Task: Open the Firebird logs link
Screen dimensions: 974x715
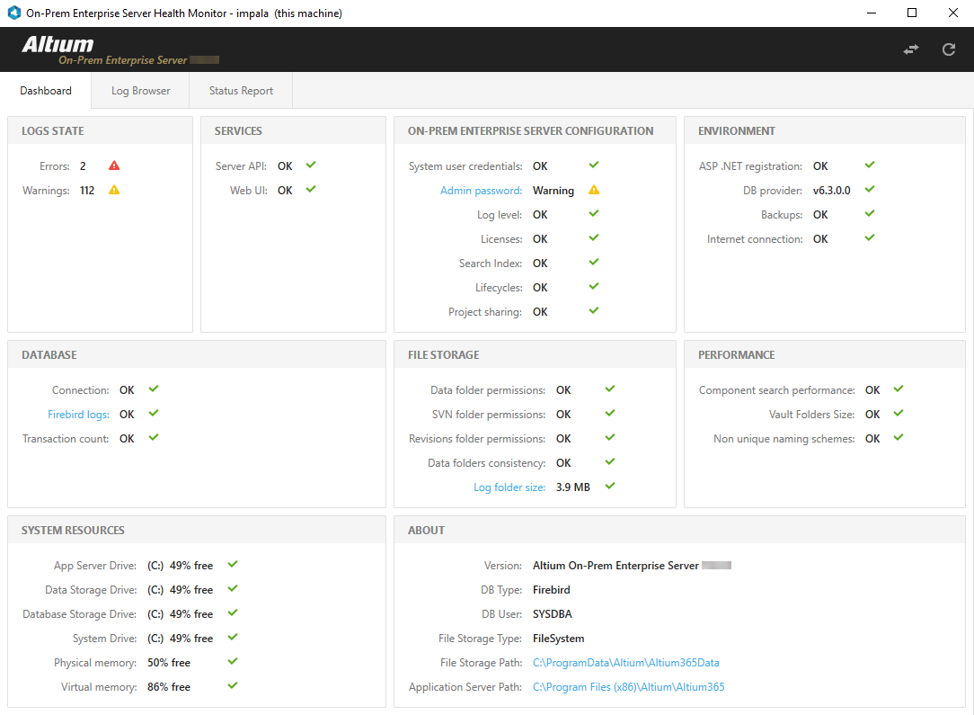Action: 78,414
